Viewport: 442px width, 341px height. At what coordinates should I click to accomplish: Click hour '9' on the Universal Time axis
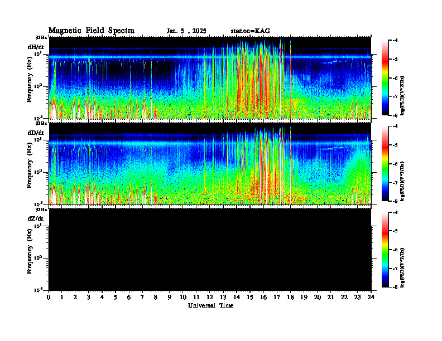pos(170,298)
